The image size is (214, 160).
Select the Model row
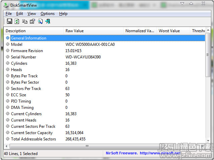[x=105, y=44]
